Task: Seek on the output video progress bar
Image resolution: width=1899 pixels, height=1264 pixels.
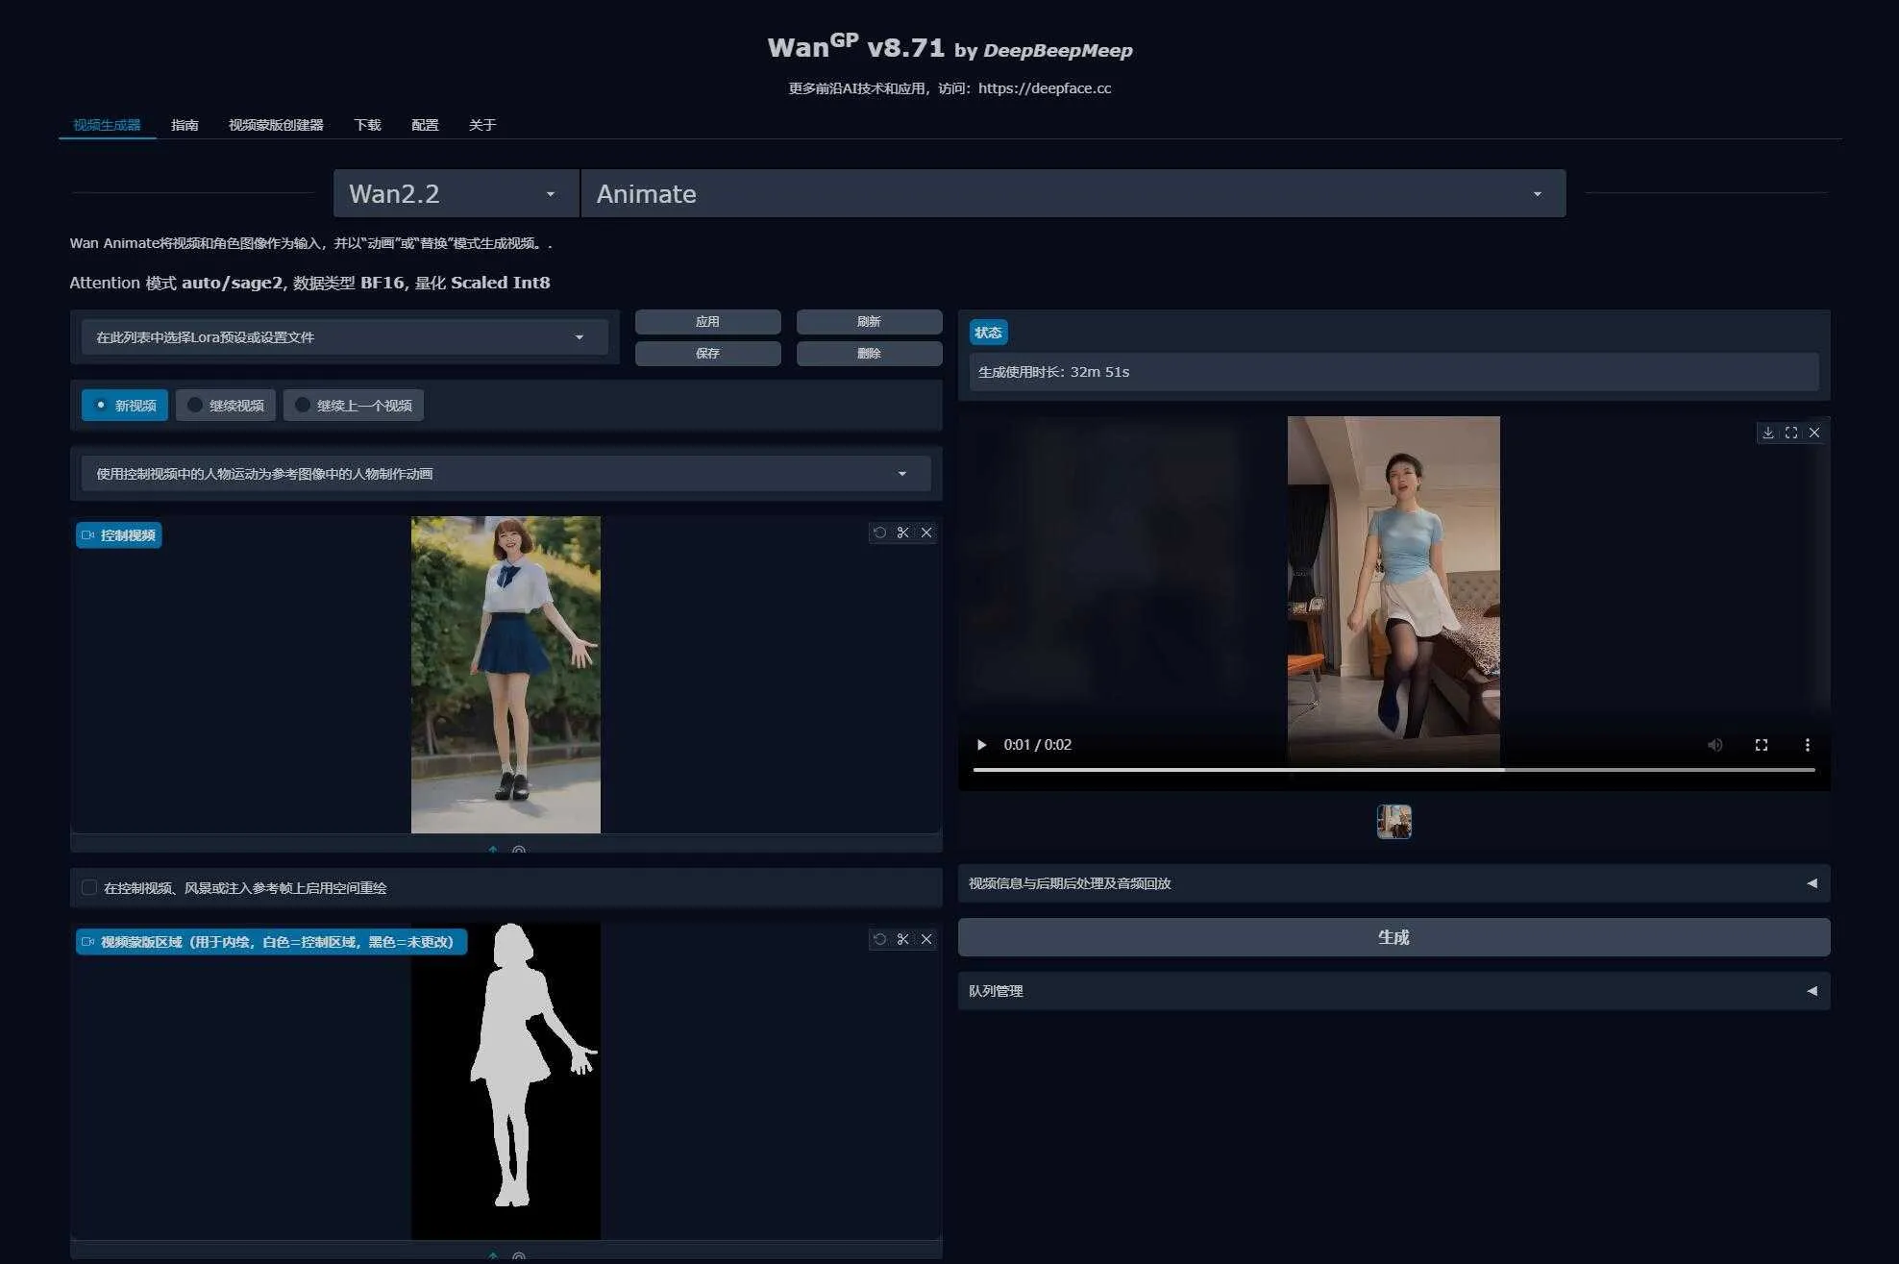Action: [1393, 770]
